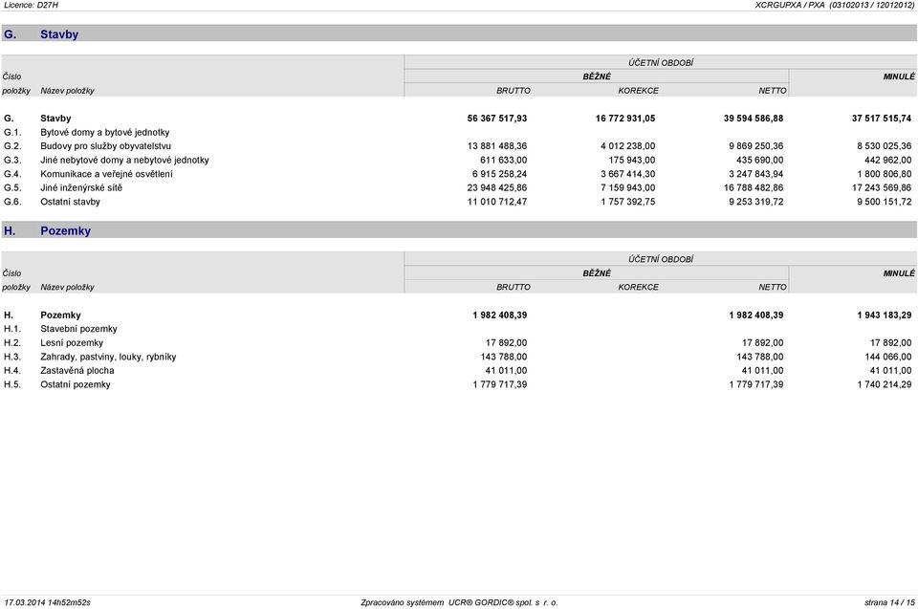The height and width of the screenshot is (609, 918).
Task: Click bold 'Pozemky' row label in table
Action: pyautogui.click(x=60, y=315)
